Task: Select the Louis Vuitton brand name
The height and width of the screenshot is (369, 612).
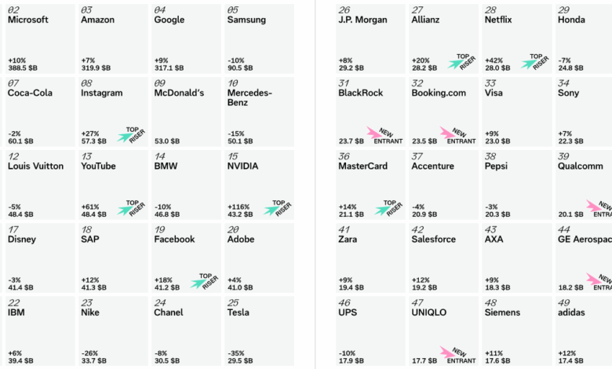Action: point(35,166)
